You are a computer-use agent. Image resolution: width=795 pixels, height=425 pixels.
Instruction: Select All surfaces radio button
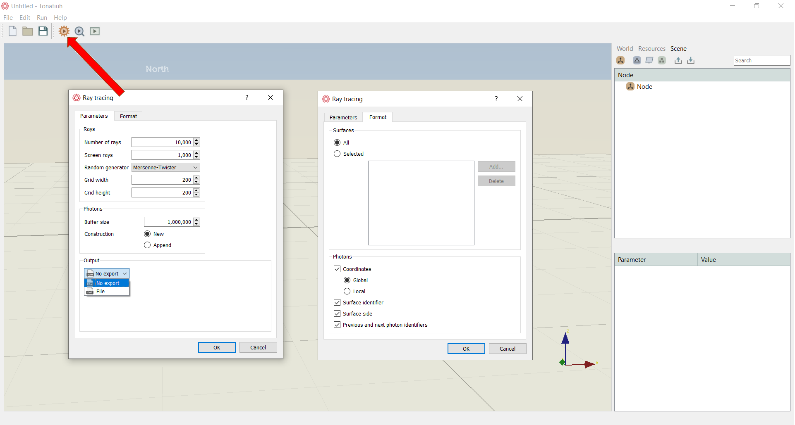(337, 142)
